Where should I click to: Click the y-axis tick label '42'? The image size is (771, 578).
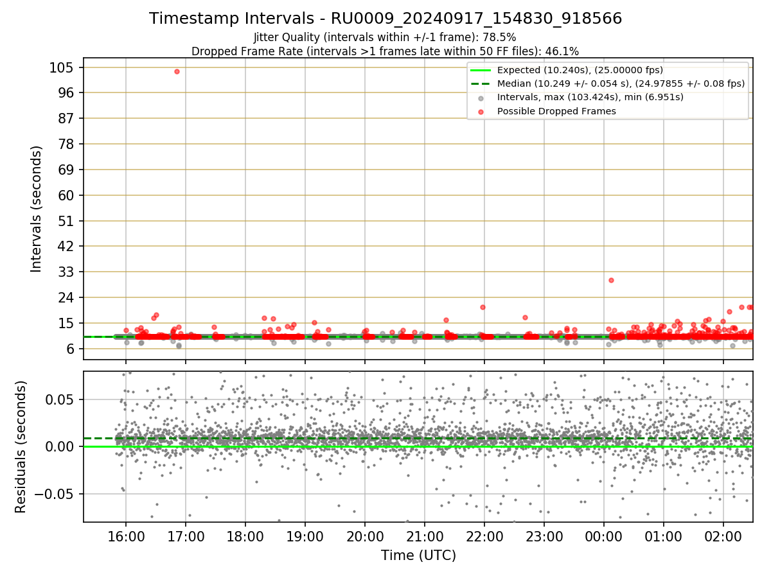coord(66,246)
